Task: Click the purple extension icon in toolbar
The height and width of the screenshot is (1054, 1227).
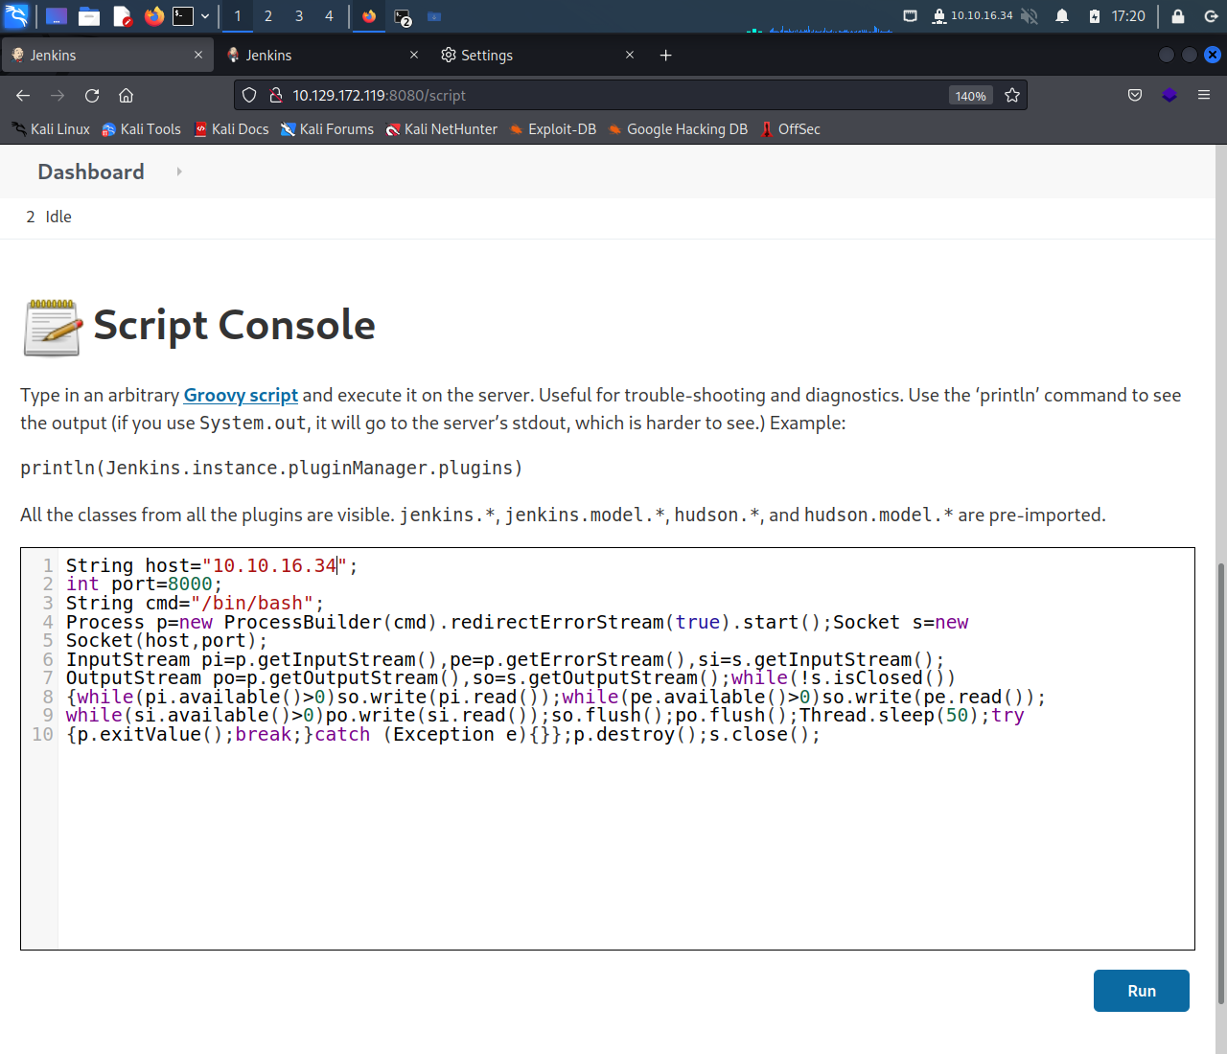Action: [1169, 95]
